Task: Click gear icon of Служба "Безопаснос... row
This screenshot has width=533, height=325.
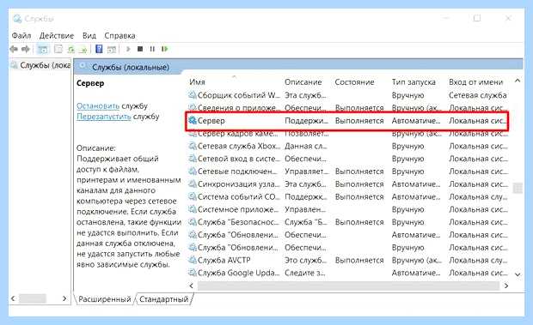Action: coord(193,222)
